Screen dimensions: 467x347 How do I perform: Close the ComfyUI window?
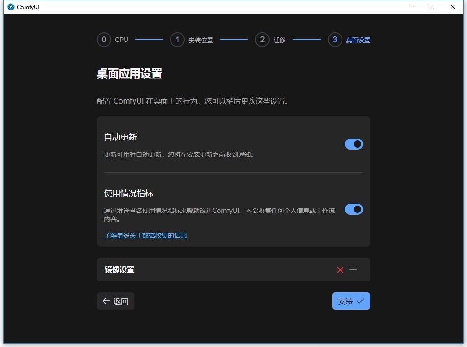(x=453, y=7)
